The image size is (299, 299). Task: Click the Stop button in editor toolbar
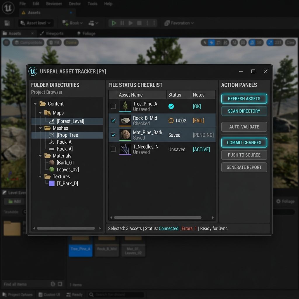[139, 23]
